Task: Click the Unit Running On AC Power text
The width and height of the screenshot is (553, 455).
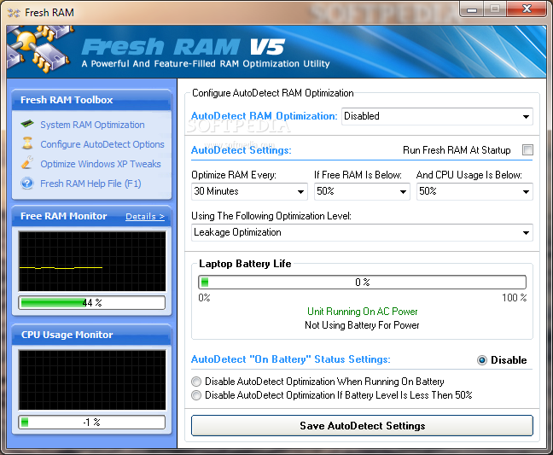Action: tap(362, 312)
